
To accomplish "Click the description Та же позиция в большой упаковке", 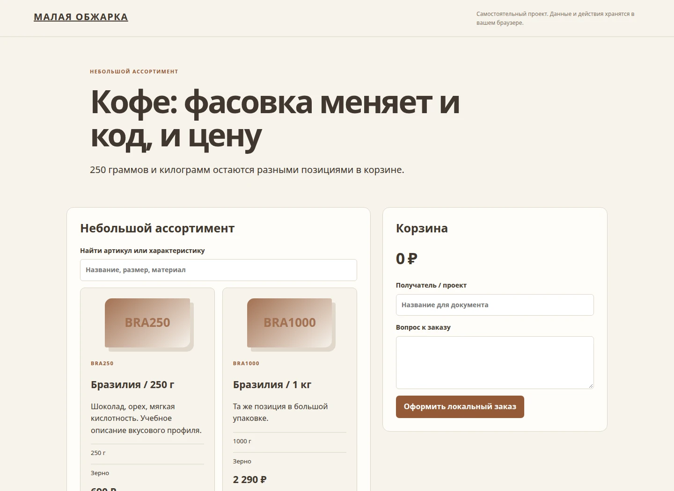I will (280, 412).
